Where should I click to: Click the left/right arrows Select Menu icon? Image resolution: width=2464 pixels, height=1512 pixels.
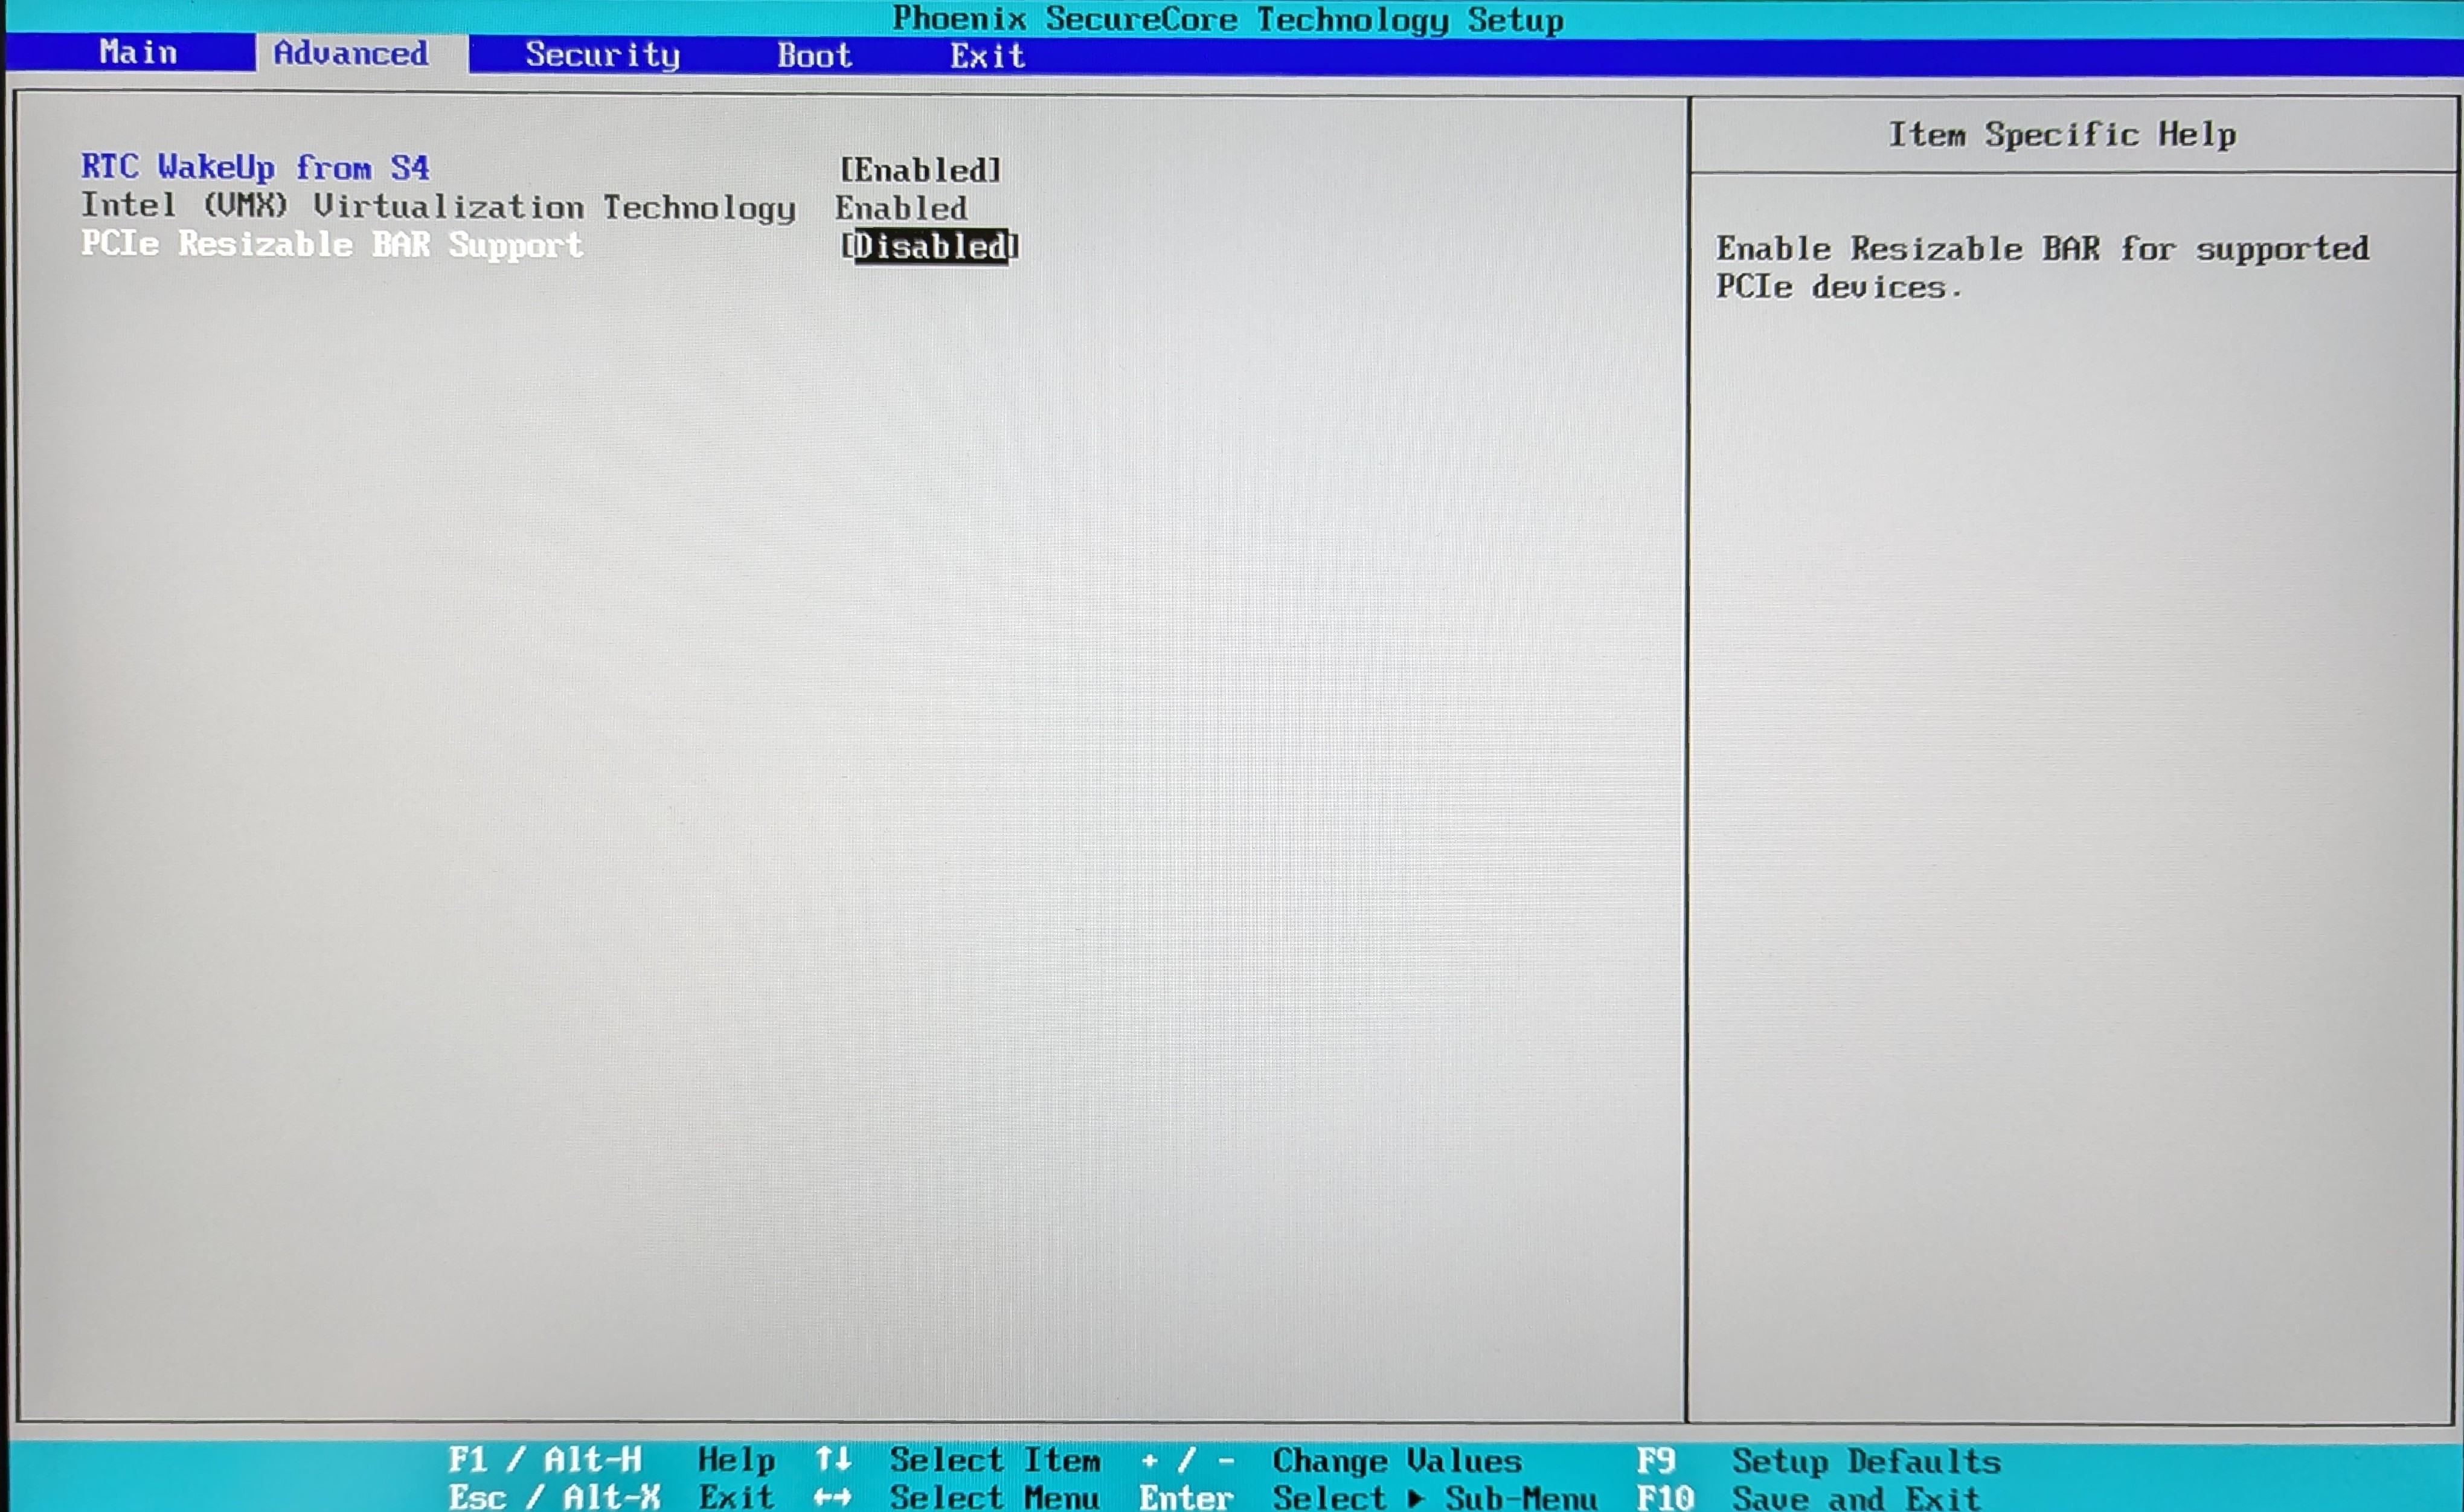click(832, 1497)
